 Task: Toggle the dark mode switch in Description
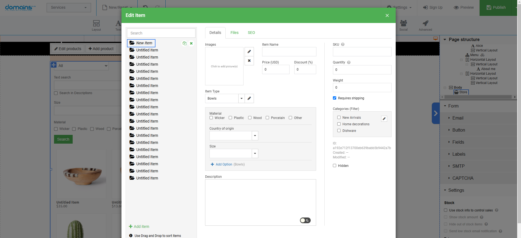click(305, 220)
